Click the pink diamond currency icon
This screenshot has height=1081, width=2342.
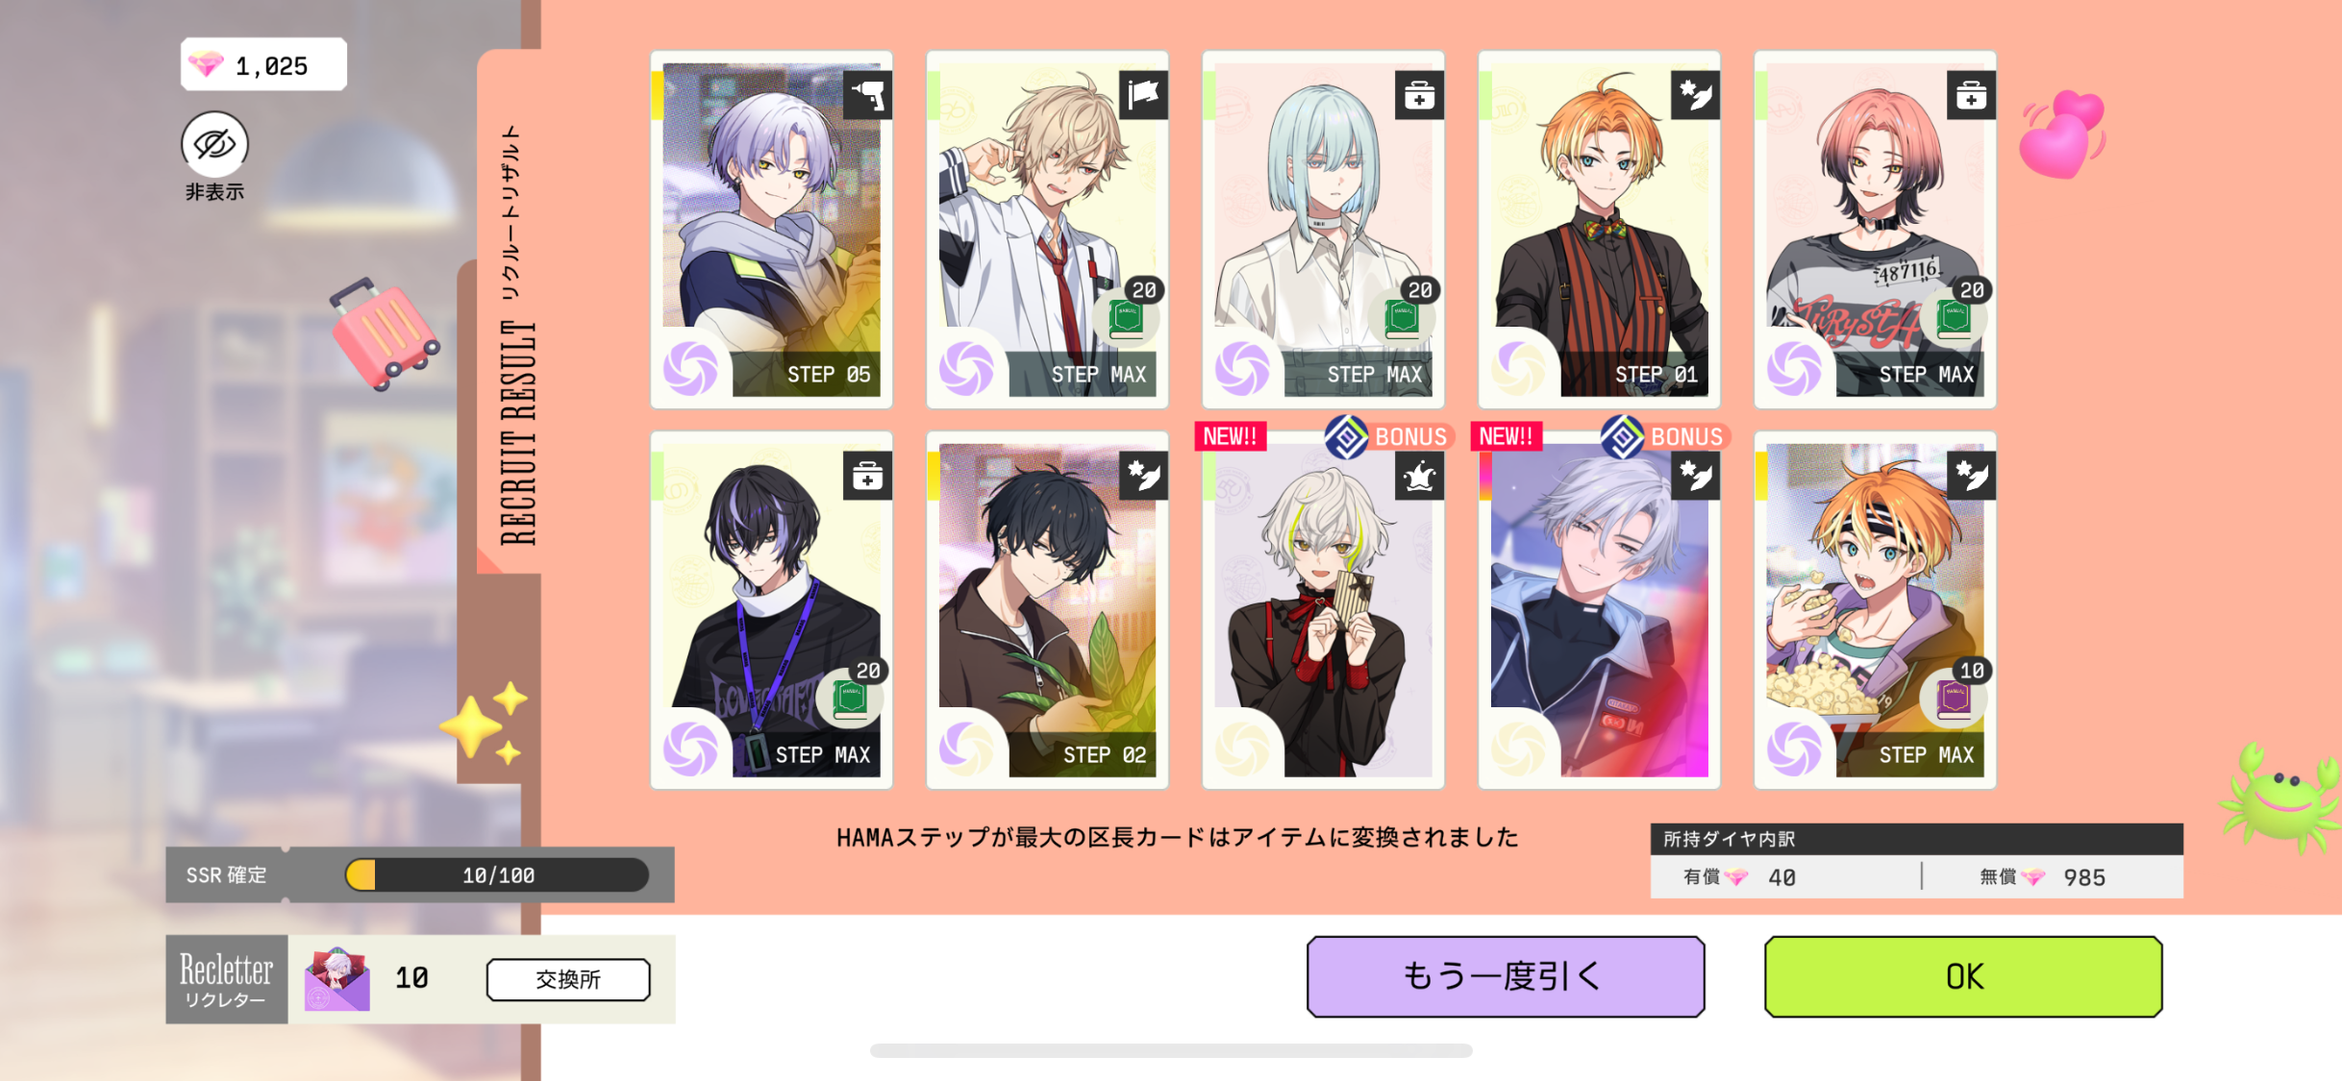pos(205,65)
